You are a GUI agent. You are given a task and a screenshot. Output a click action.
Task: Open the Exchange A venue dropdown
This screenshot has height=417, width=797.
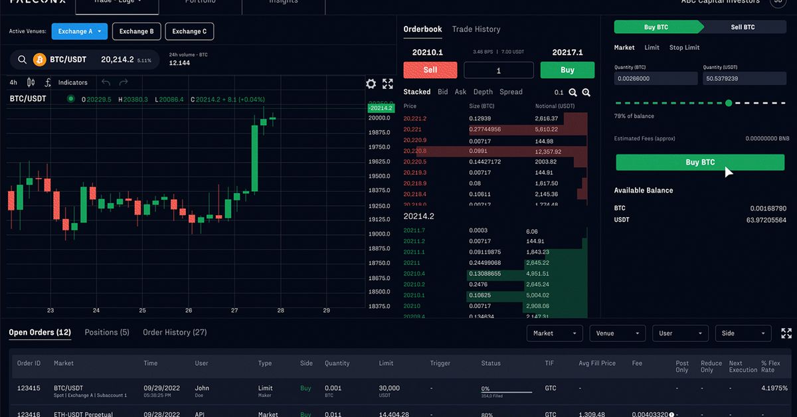pos(80,31)
